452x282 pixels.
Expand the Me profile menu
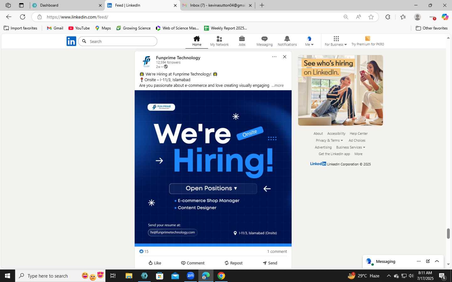tap(309, 41)
